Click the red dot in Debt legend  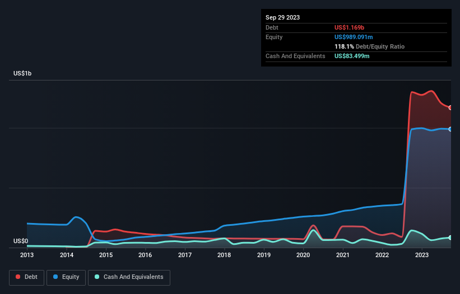[18, 277]
